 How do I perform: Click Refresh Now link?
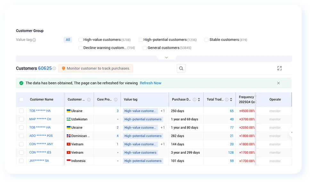(151, 83)
